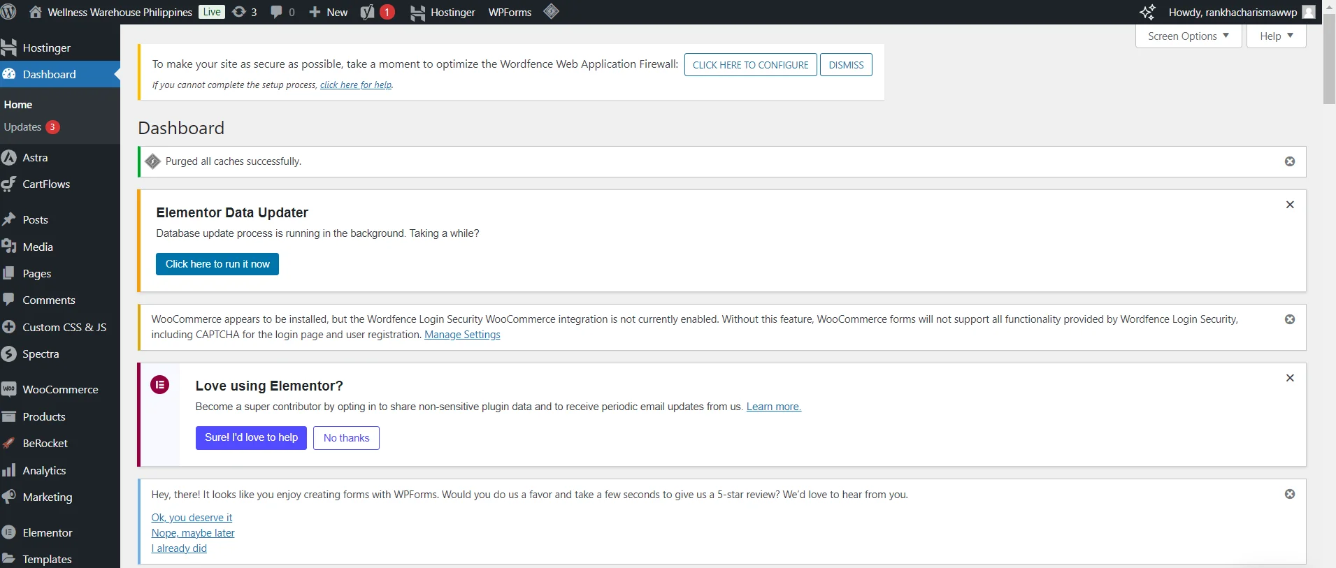The image size is (1336, 568).
Task: Dismiss the 'Purged all caches successfully' notice
Action: (1290, 161)
